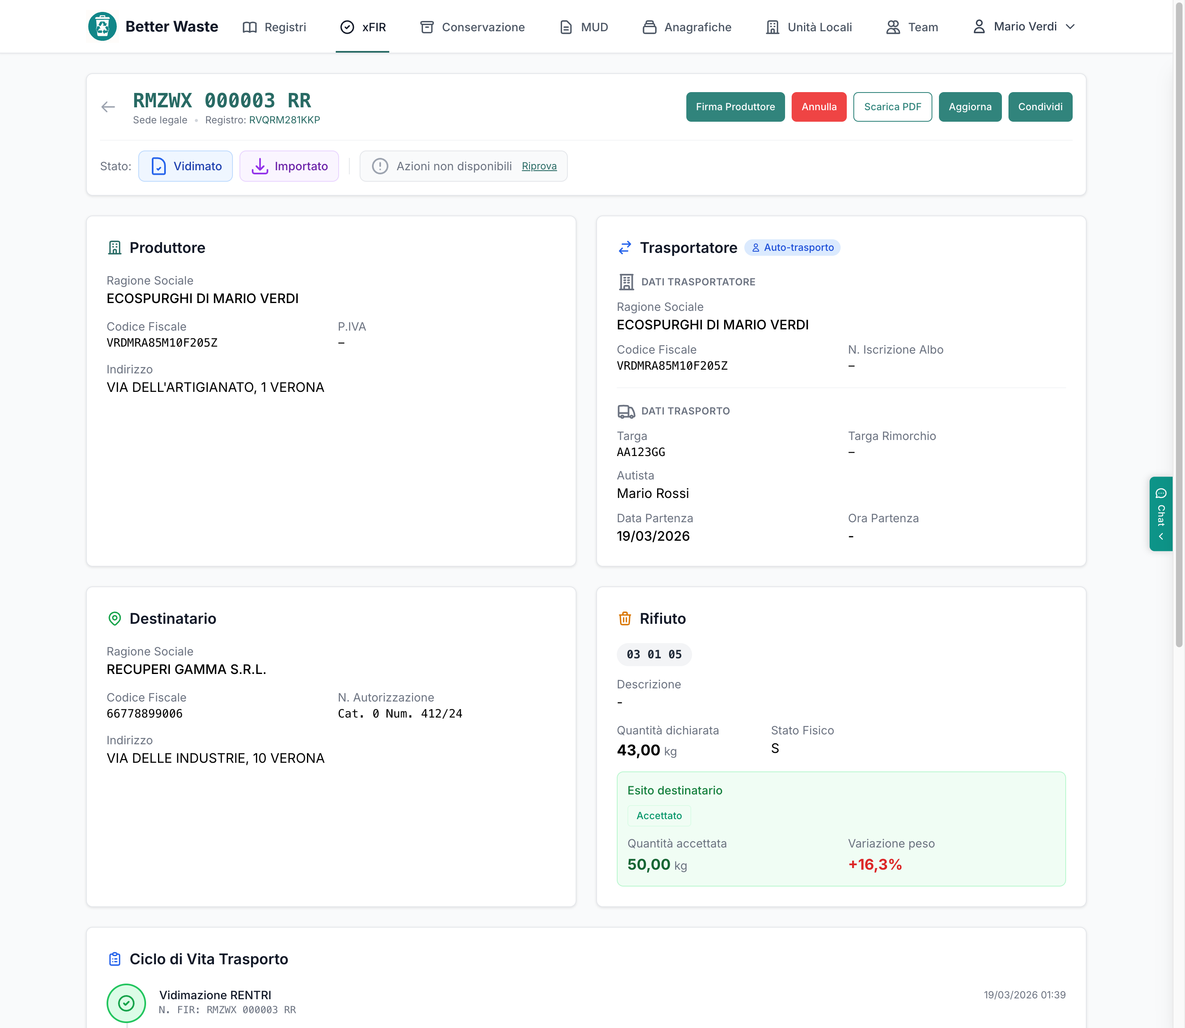
Task: Switch to the xFIR section
Action: [362, 27]
